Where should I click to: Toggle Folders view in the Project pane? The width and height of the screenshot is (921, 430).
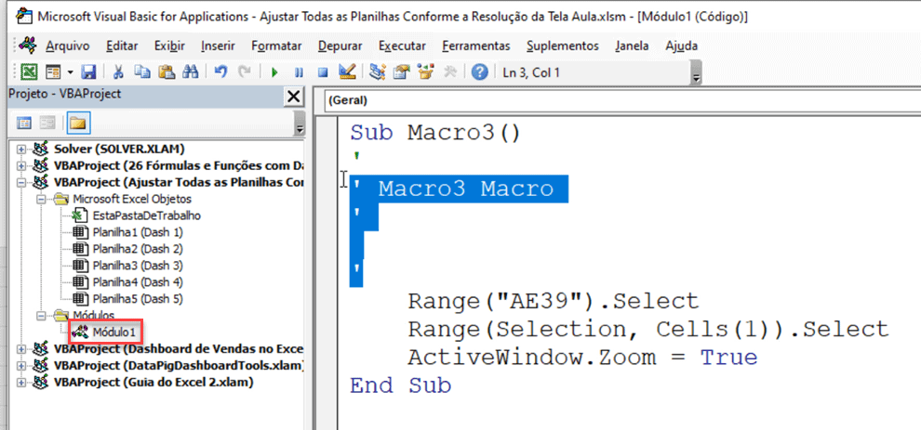[76, 123]
